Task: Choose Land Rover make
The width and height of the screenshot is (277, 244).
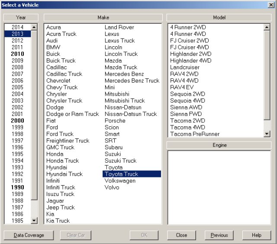Action: (x=119, y=27)
